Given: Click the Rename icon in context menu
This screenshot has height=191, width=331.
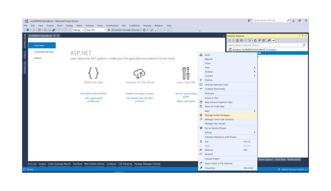Looking at the screenshot, I should click(201, 154).
